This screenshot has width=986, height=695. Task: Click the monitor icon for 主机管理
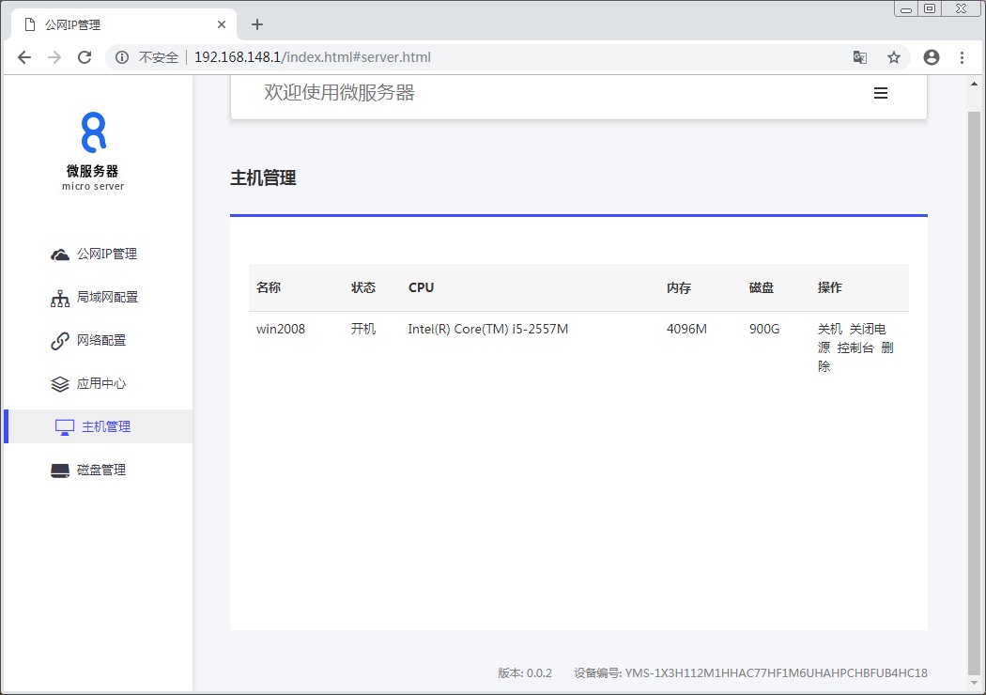[x=65, y=427]
